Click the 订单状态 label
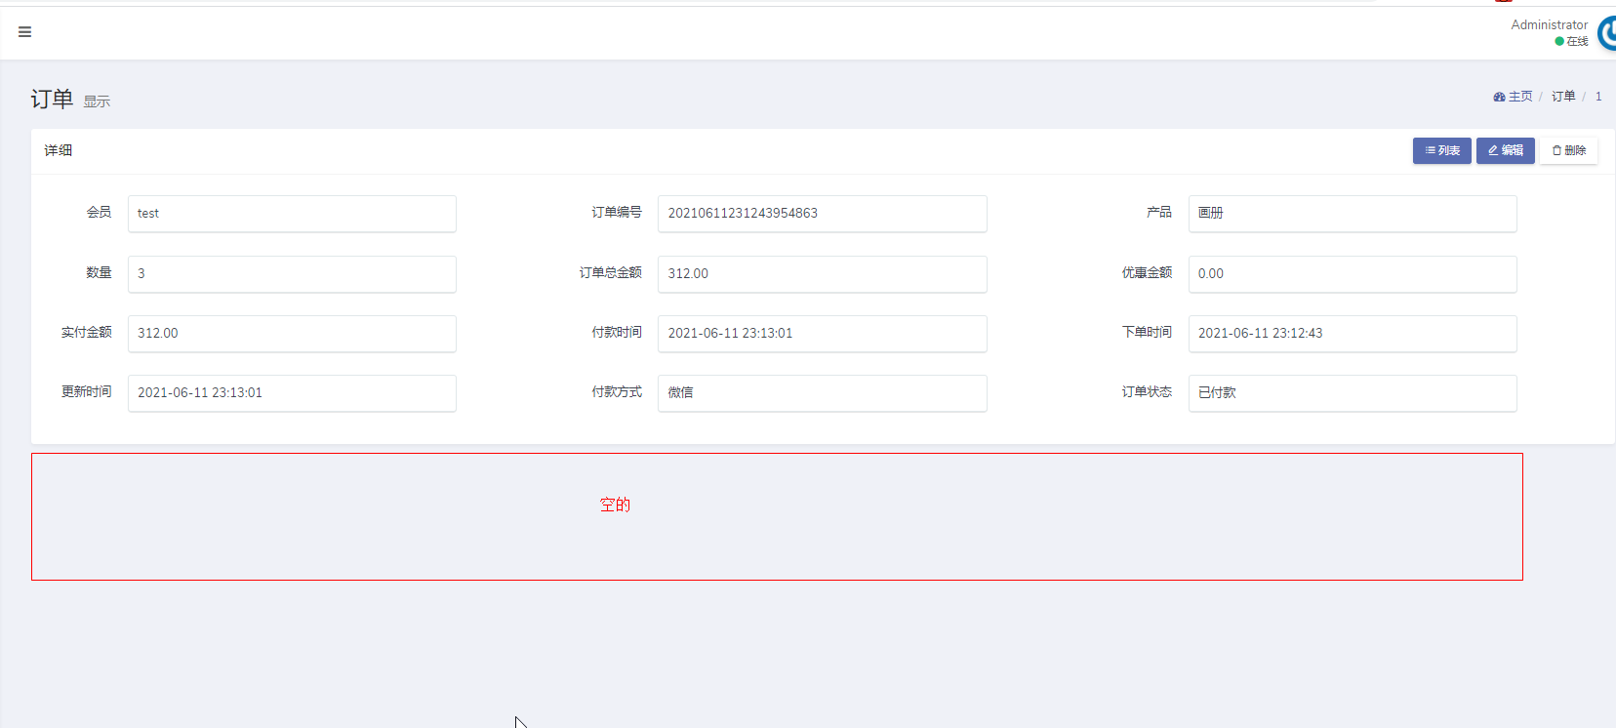The height and width of the screenshot is (728, 1616). pyautogui.click(x=1147, y=392)
